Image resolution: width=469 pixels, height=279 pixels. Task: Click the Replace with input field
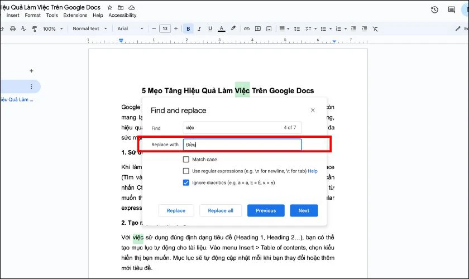click(x=242, y=145)
